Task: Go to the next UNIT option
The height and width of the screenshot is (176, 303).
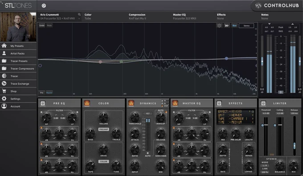Action: point(252,115)
